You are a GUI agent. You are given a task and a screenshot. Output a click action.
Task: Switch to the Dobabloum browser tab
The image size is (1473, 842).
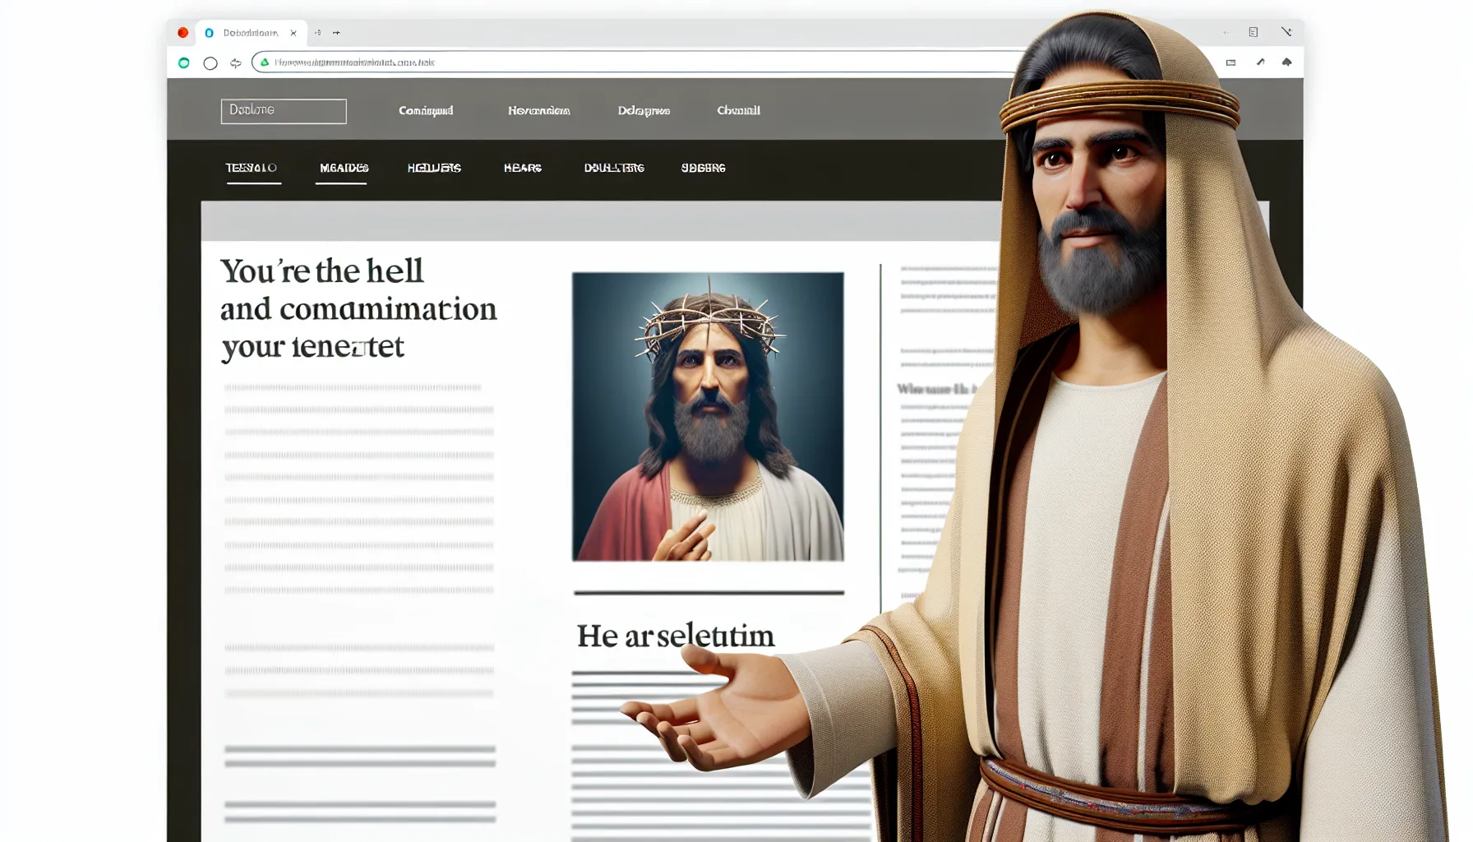247,33
